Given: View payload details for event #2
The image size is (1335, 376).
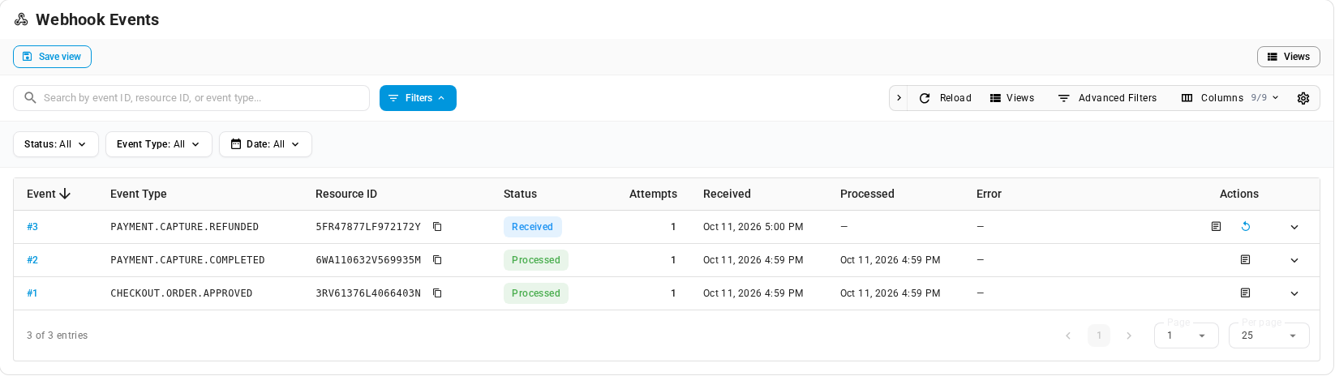Looking at the screenshot, I should click(1245, 260).
